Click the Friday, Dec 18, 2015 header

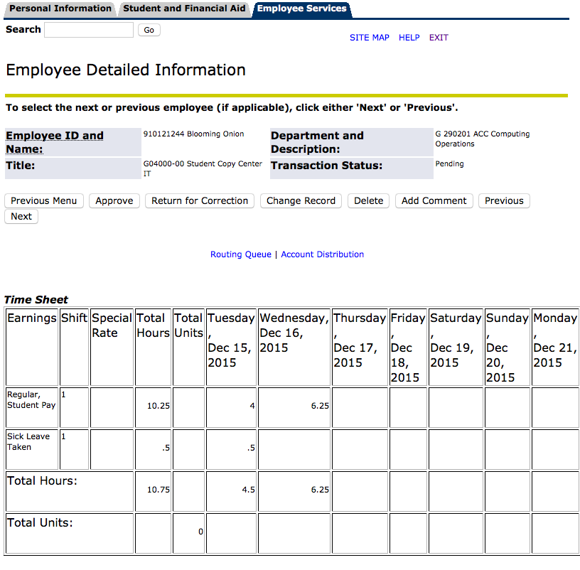pos(408,348)
